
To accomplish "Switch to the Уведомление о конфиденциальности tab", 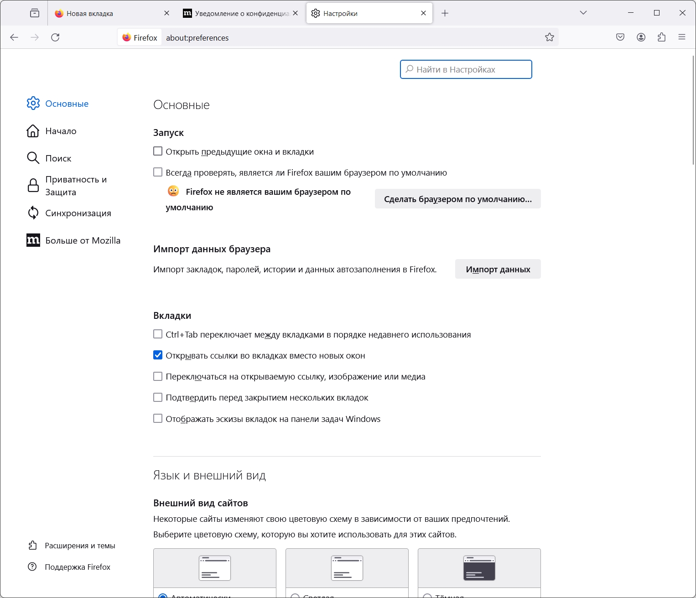I will point(240,13).
